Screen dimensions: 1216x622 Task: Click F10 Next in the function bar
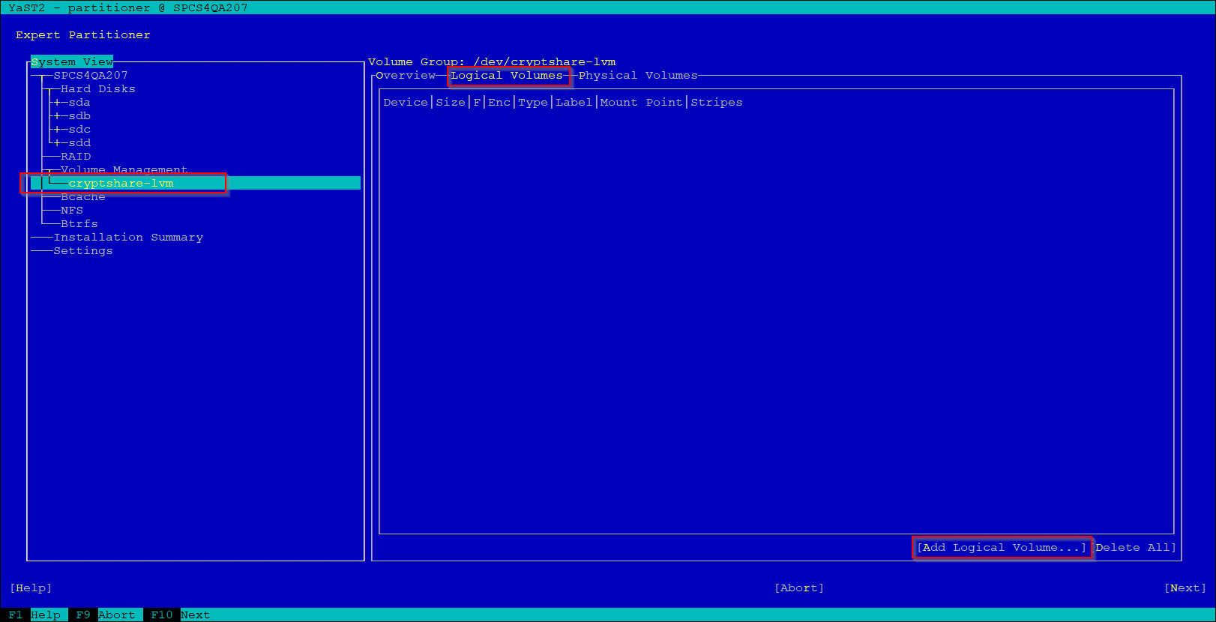click(x=181, y=615)
